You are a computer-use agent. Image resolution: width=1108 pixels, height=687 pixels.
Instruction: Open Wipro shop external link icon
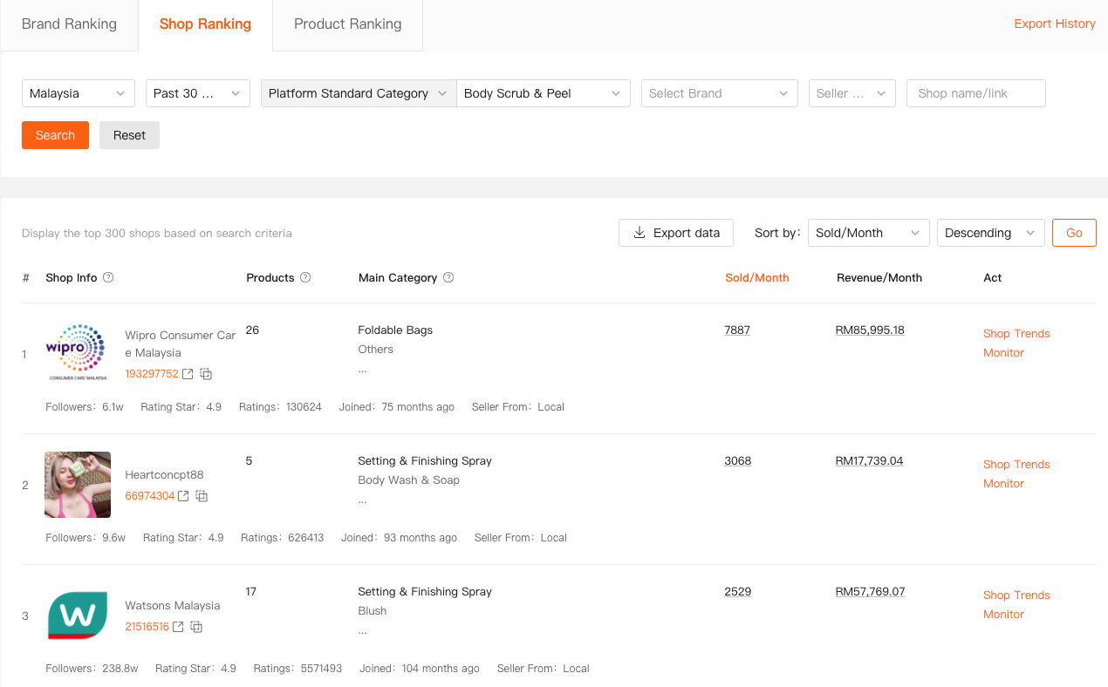point(187,374)
